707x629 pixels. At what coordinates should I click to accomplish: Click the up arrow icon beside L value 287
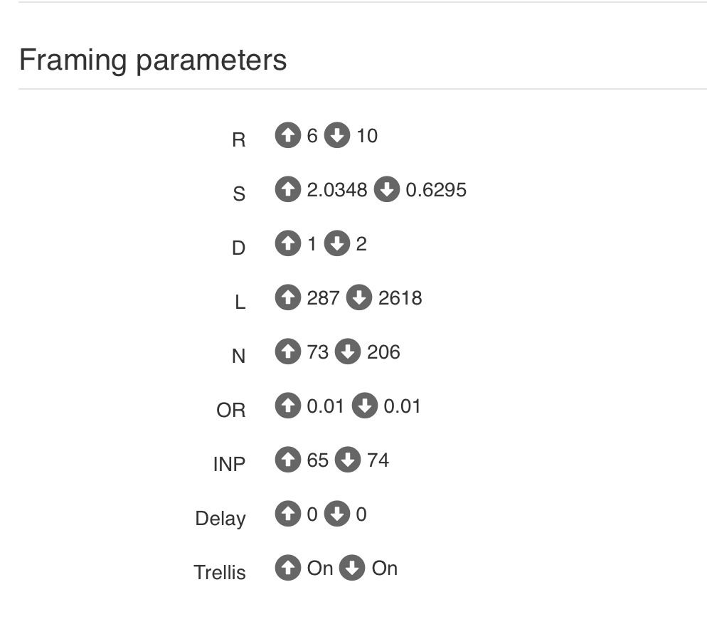(288, 297)
